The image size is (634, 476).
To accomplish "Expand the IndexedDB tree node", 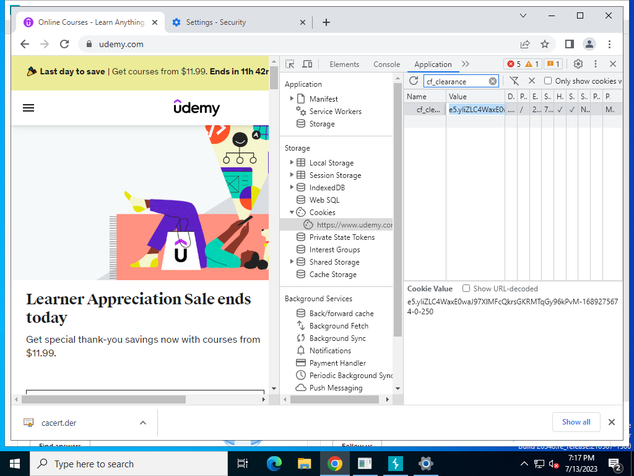I will [292, 187].
